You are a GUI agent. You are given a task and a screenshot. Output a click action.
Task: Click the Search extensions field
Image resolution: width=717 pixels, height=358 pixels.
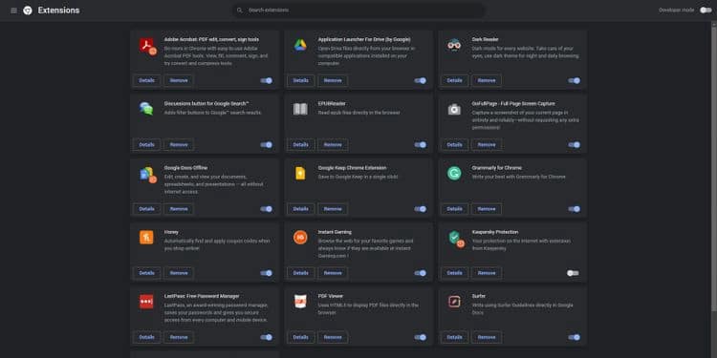click(x=358, y=11)
